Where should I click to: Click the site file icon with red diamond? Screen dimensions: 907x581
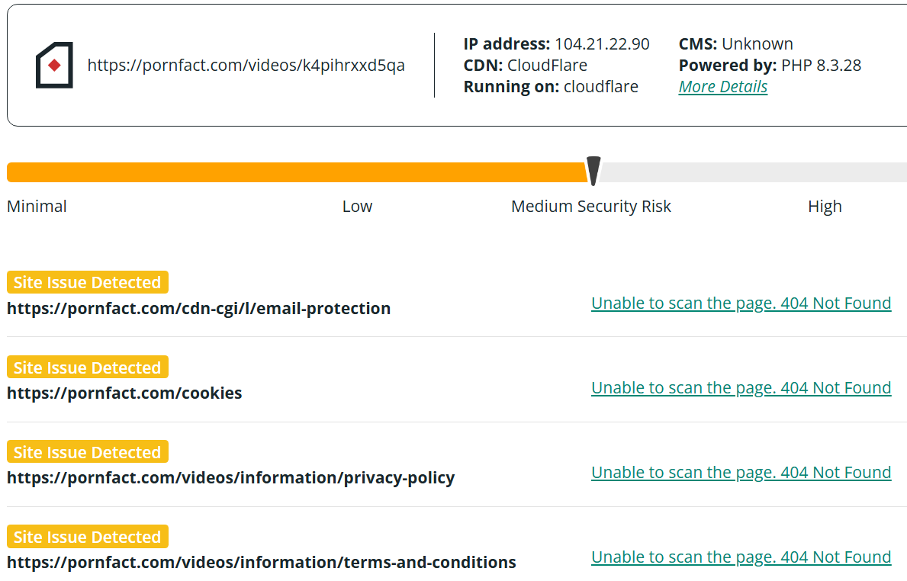pos(54,66)
